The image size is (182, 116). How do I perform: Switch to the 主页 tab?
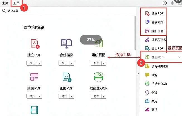click(5, 3)
